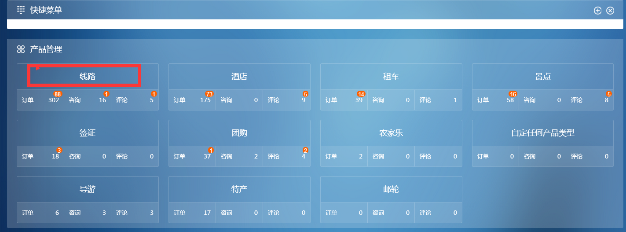Click the 快捷菜单 panel title text
Viewport: 626px width, 232px height.
(46, 10)
